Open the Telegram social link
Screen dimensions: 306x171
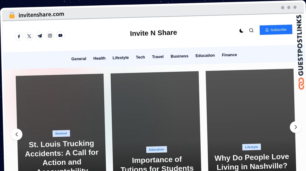pos(40,36)
